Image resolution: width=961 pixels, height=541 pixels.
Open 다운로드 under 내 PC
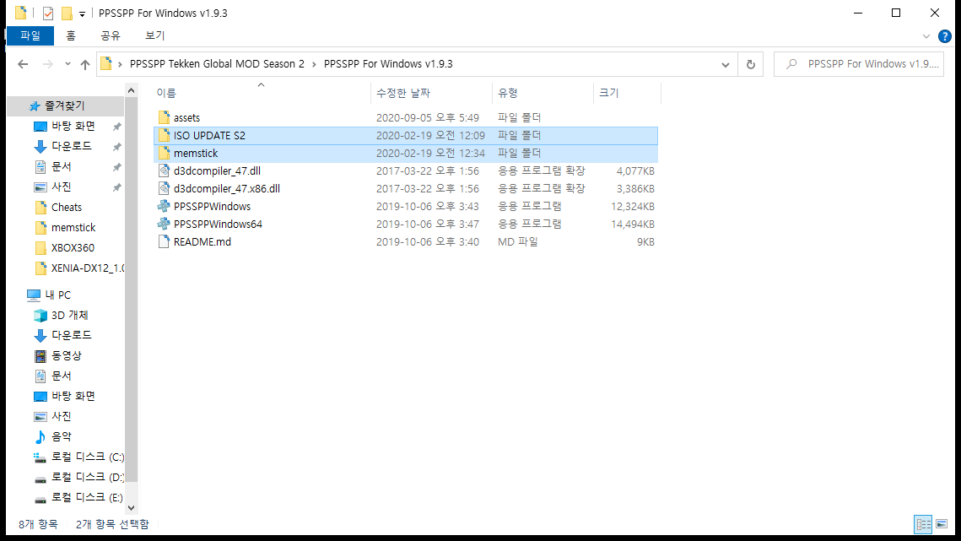pyautogui.click(x=71, y=336)
